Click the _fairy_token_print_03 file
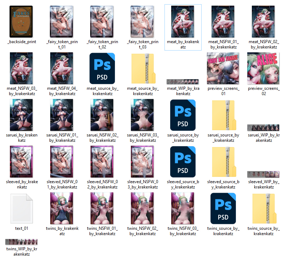 click(x=143, y=21)
